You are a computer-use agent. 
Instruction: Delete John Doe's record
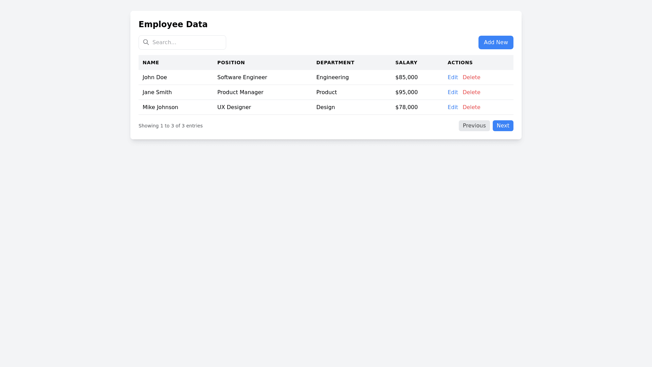click(471, 77)
